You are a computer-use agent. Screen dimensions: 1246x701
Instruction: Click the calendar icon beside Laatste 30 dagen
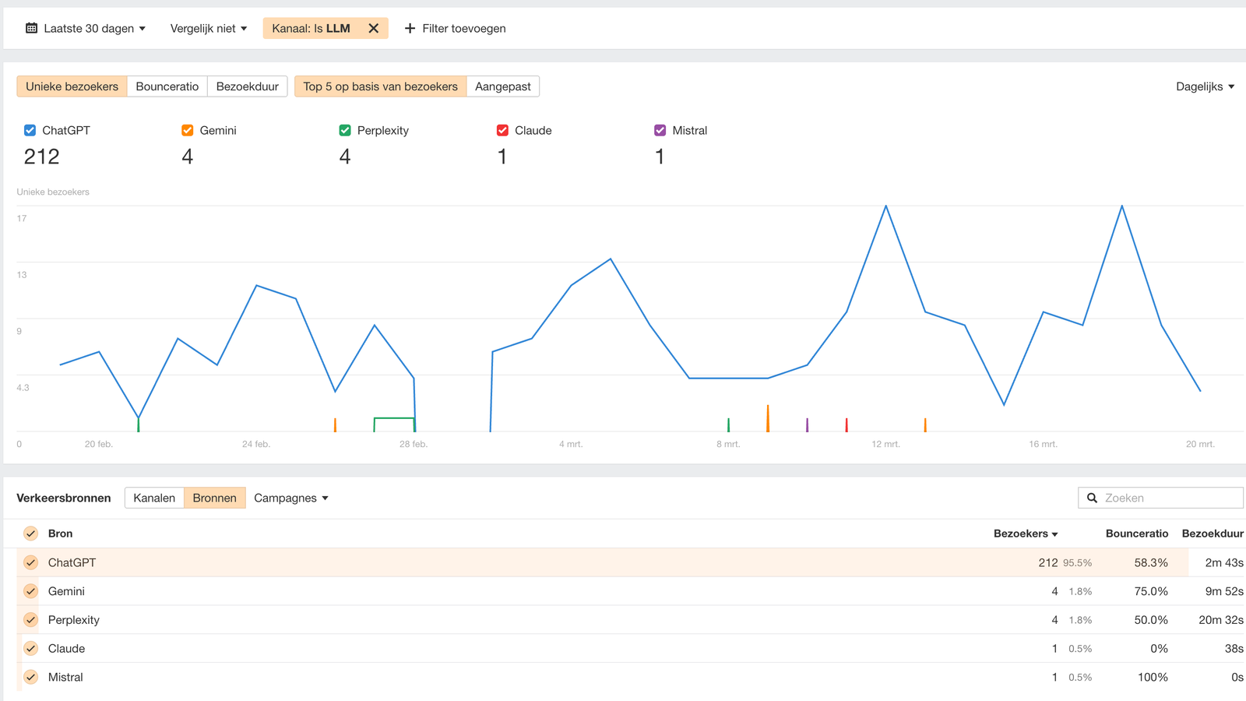pyautogui.click(x=31, y=28)
